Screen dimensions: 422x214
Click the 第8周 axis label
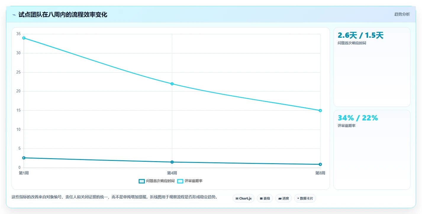320,173
